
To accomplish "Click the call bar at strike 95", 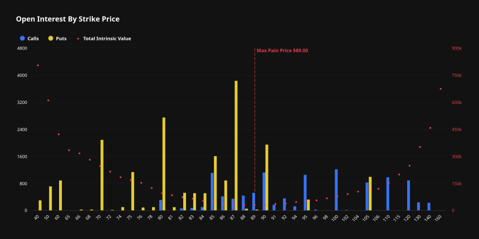I will tap(305, 192).
